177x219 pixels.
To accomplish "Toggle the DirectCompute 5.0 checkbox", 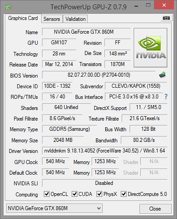I will point(123,194).
